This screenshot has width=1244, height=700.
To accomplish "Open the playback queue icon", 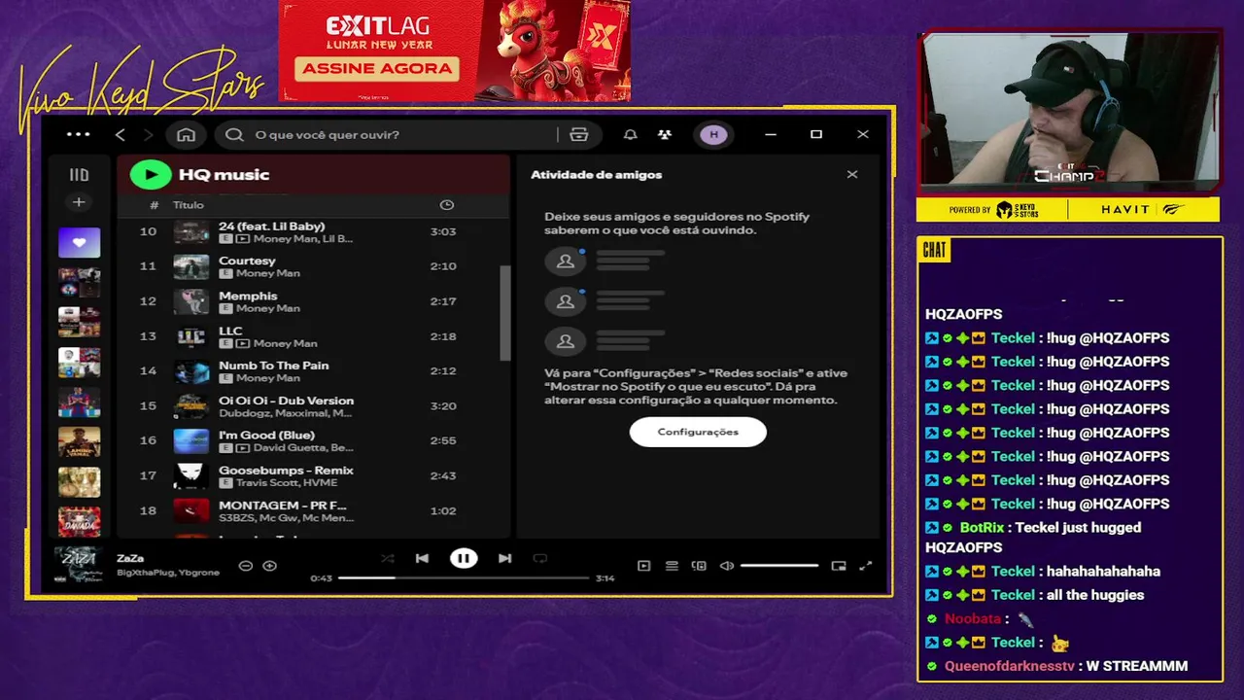I will 672,565.
